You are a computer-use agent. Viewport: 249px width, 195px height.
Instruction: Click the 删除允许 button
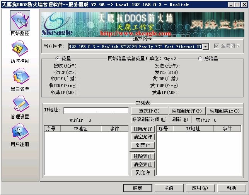[x=143, y=129]
